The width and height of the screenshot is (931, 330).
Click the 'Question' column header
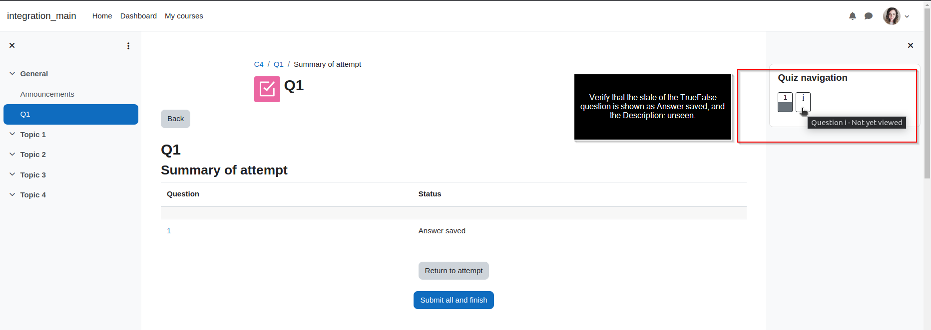tap(183, 194)
